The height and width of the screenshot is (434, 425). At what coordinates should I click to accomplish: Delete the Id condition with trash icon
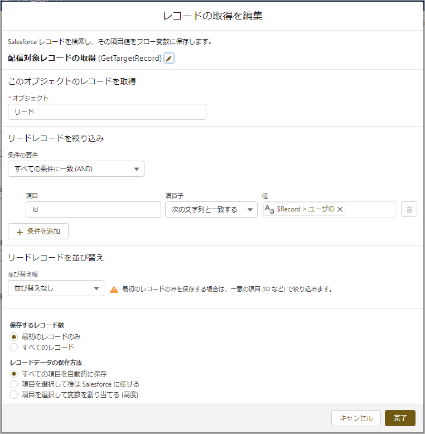(409, 210)
